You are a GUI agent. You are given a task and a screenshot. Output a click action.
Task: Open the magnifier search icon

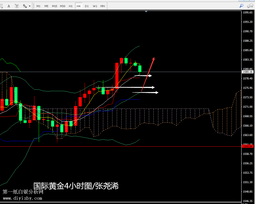coord(241,6)
